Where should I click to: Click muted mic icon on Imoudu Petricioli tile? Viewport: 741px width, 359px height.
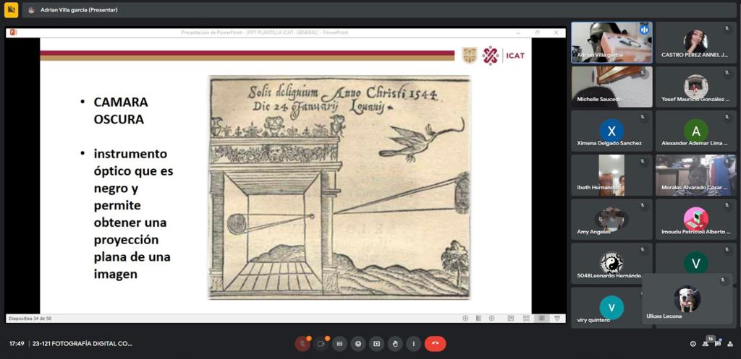pyautogui.click(x=727, y=206)
